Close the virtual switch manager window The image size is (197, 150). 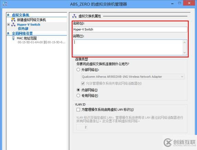[189, 3]
